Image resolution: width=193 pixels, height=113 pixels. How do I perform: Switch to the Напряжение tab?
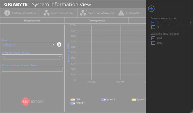[x=32, y=21]
